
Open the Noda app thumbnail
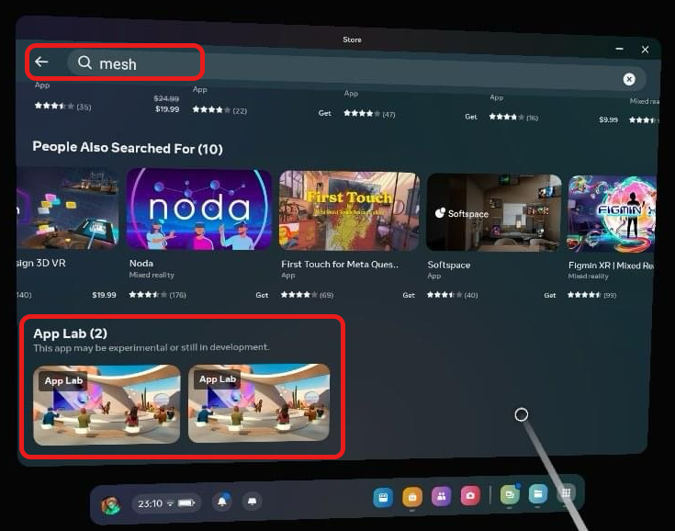coord(198,209)
